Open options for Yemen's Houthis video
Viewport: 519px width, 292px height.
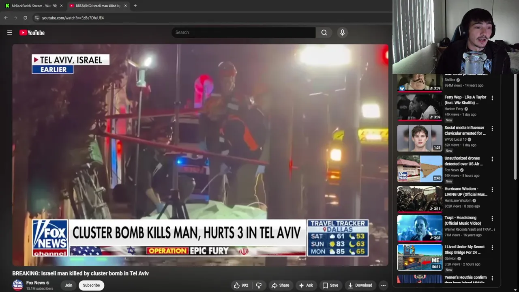click(492, 278)
